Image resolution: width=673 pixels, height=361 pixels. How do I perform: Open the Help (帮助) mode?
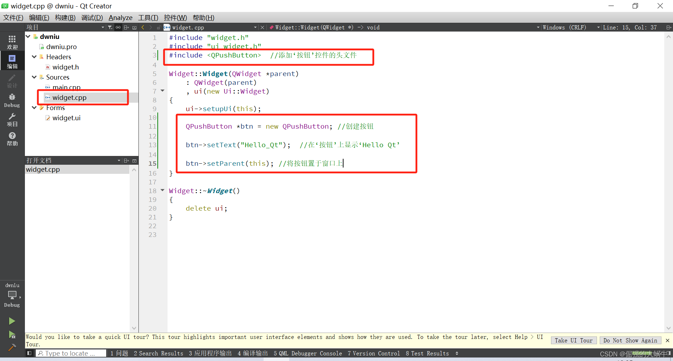pos(12,139)
